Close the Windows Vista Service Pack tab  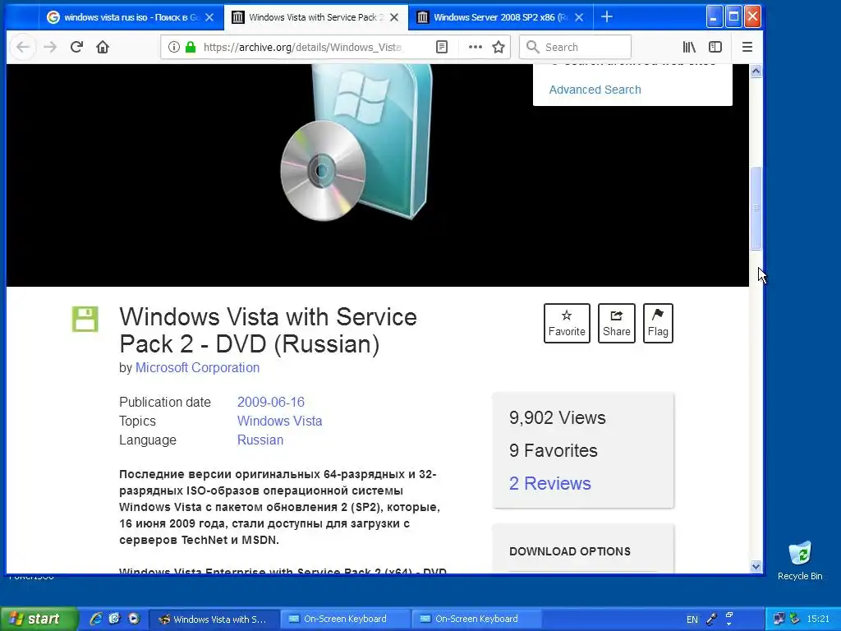[394, 17]
